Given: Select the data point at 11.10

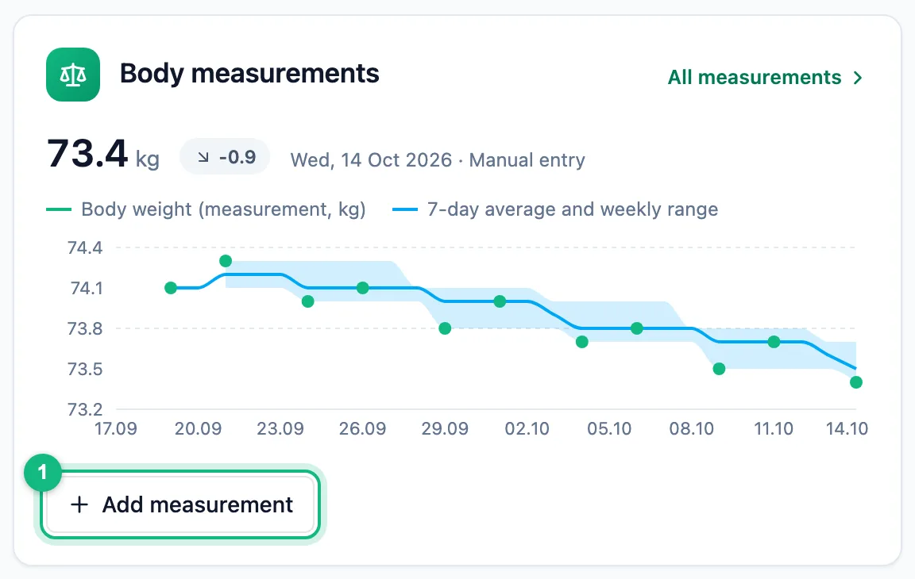Looking at the screenshot, I should click(774, 342).
